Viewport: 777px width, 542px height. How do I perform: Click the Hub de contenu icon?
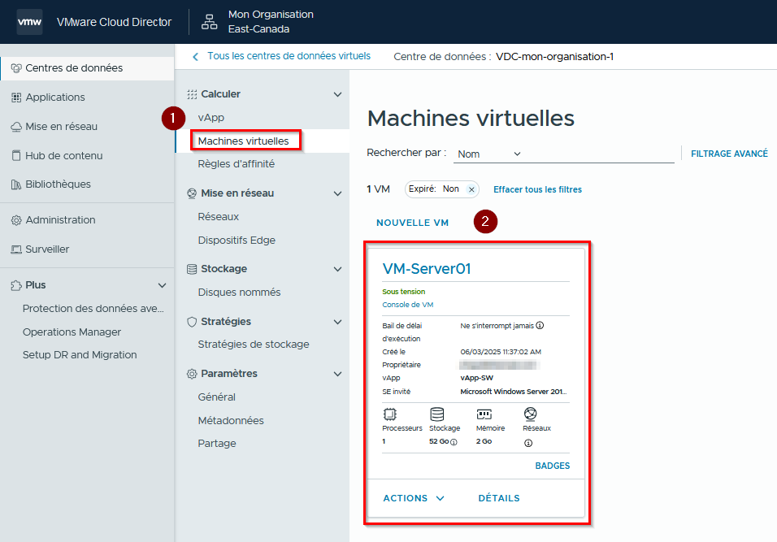[x=16, y=155]
